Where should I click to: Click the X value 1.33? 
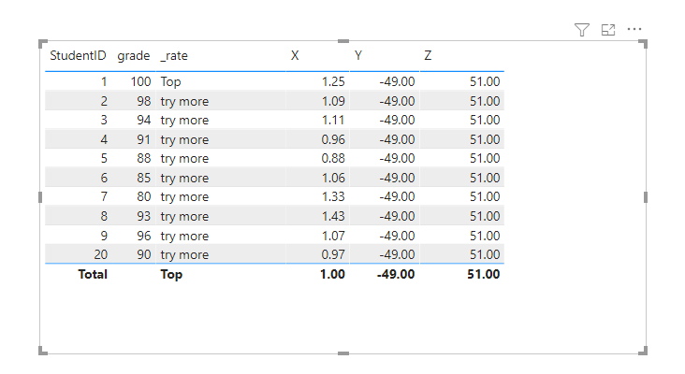coord(333,197)
